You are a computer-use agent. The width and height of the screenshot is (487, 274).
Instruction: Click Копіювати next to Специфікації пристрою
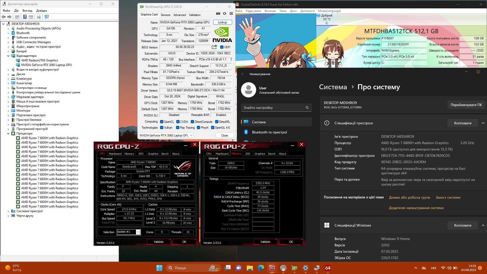463,123
